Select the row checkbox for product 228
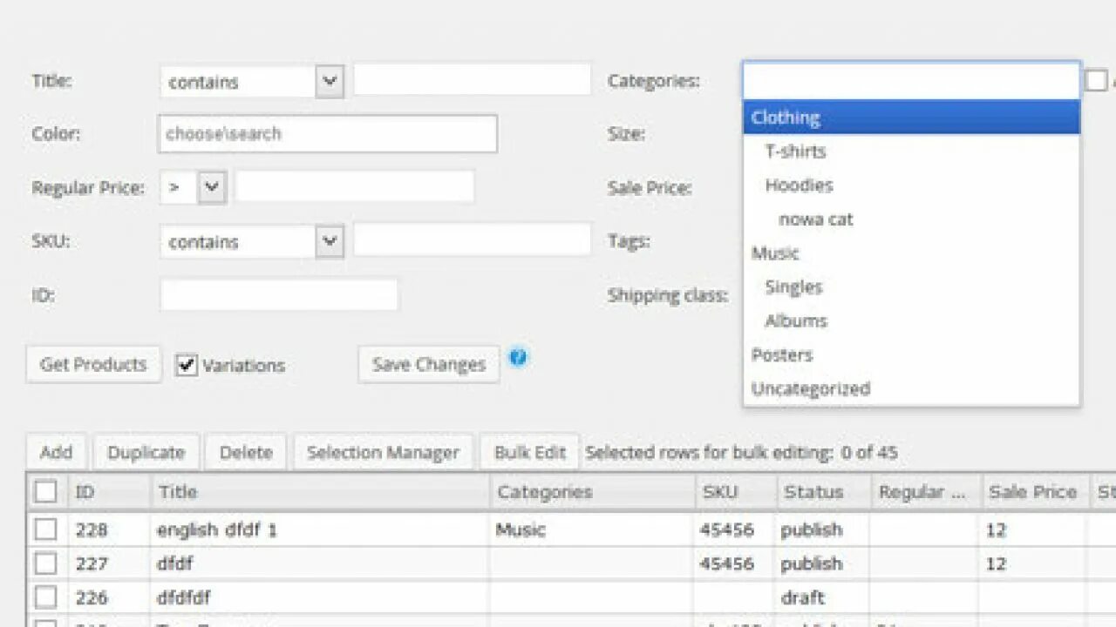The width and height of the screenshot is (1116, 627). 46,529
